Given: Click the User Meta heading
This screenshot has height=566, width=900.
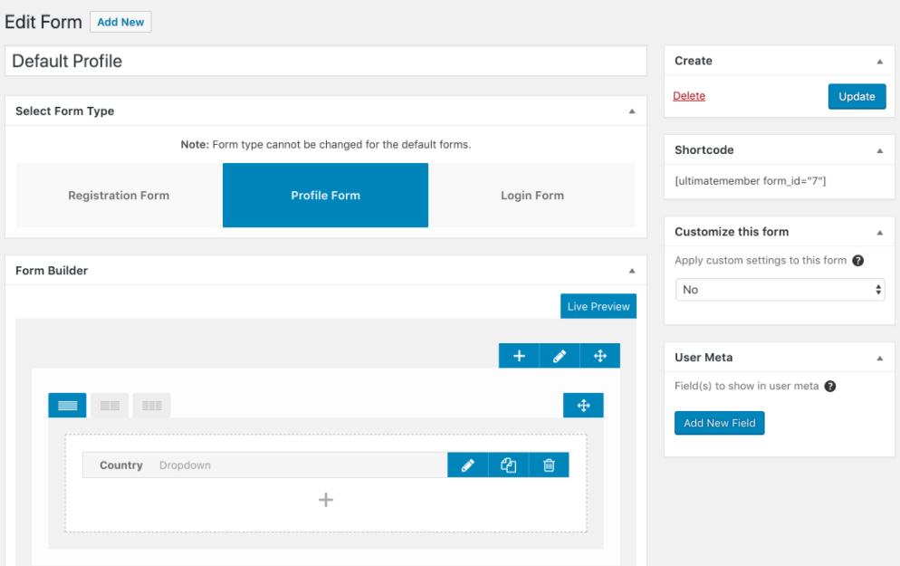Looking at the screenshot, I should coord(704,357).
